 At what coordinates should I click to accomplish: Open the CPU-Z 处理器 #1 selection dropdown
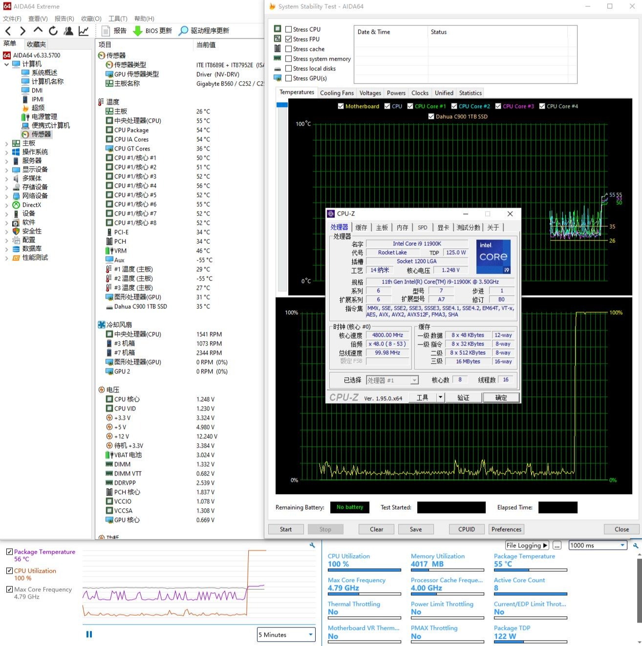pos(392,380)
